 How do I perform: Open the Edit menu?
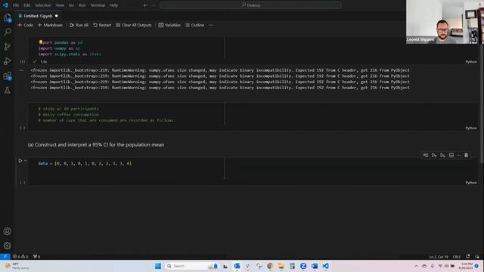tap(27, 5)
